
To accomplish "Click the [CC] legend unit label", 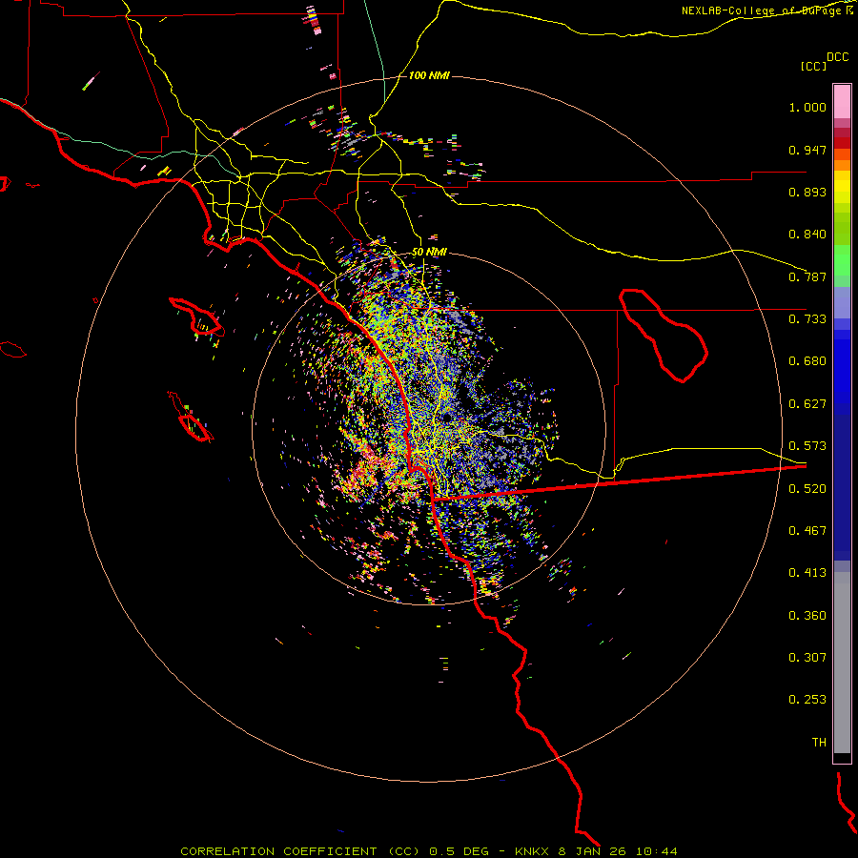I will click(x=813, y=66).
